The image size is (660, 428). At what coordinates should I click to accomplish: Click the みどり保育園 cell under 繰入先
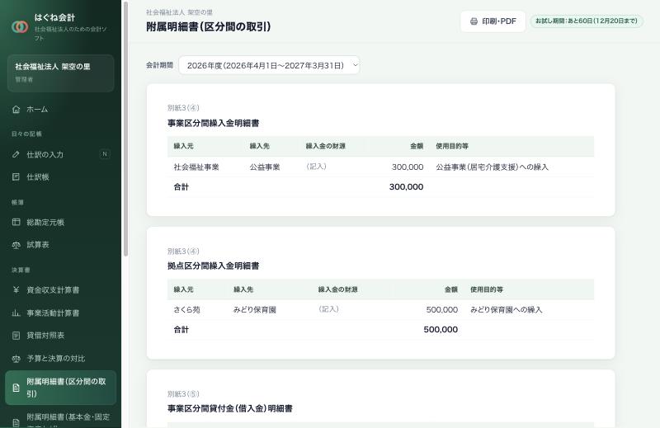[x=255, y=310]
